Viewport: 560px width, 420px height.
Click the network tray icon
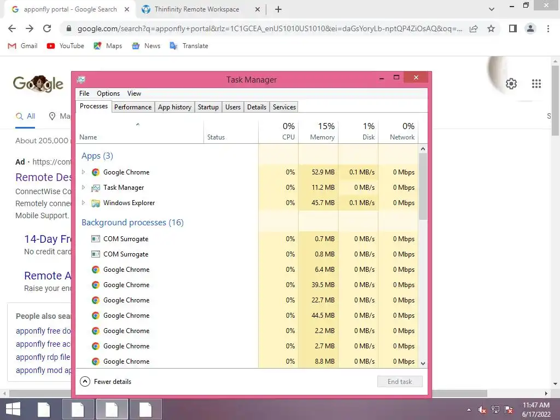(x=495, y=410)
